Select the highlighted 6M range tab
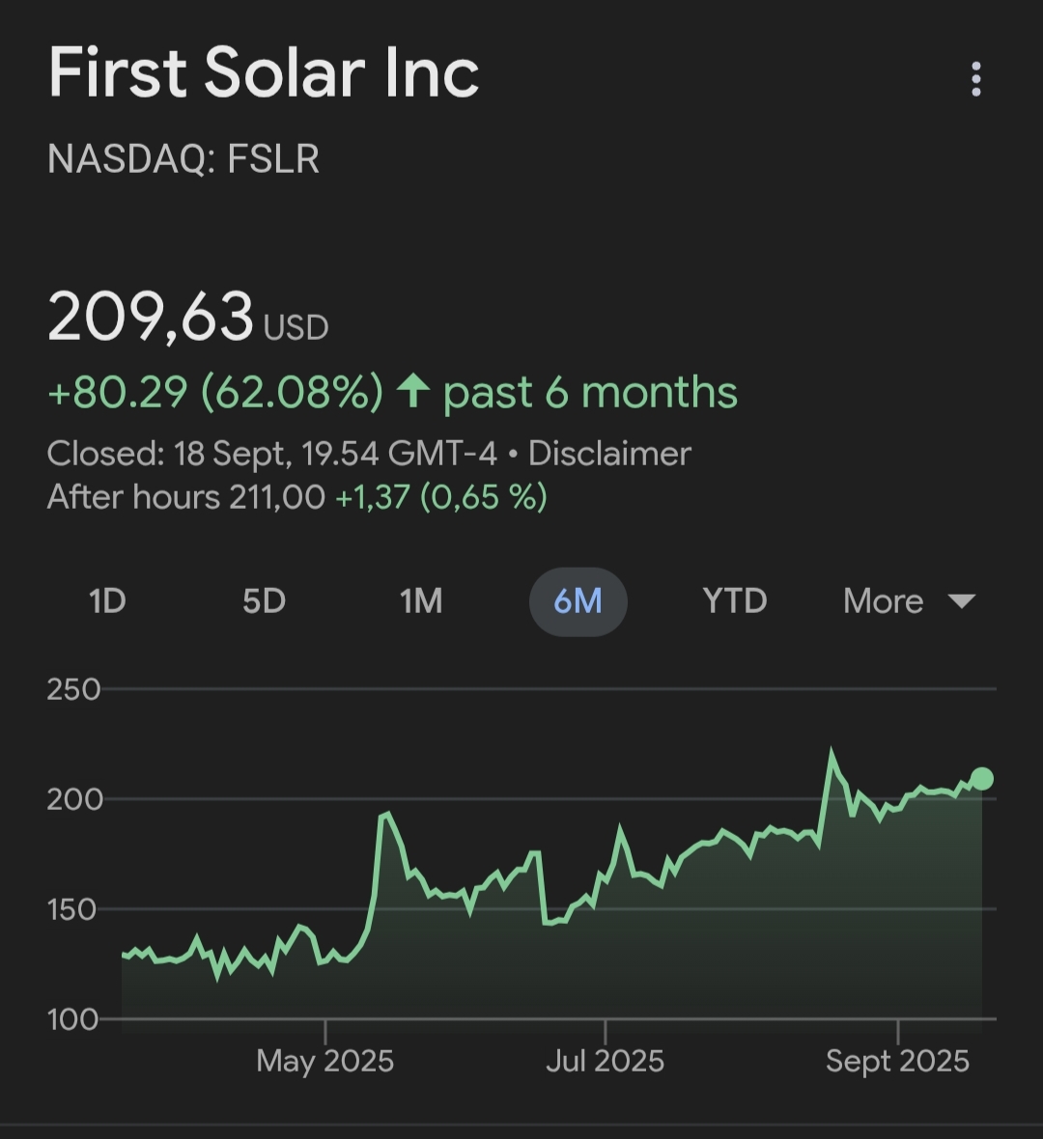Viewport: 1043px width, 1139px height. pos(578,601)
